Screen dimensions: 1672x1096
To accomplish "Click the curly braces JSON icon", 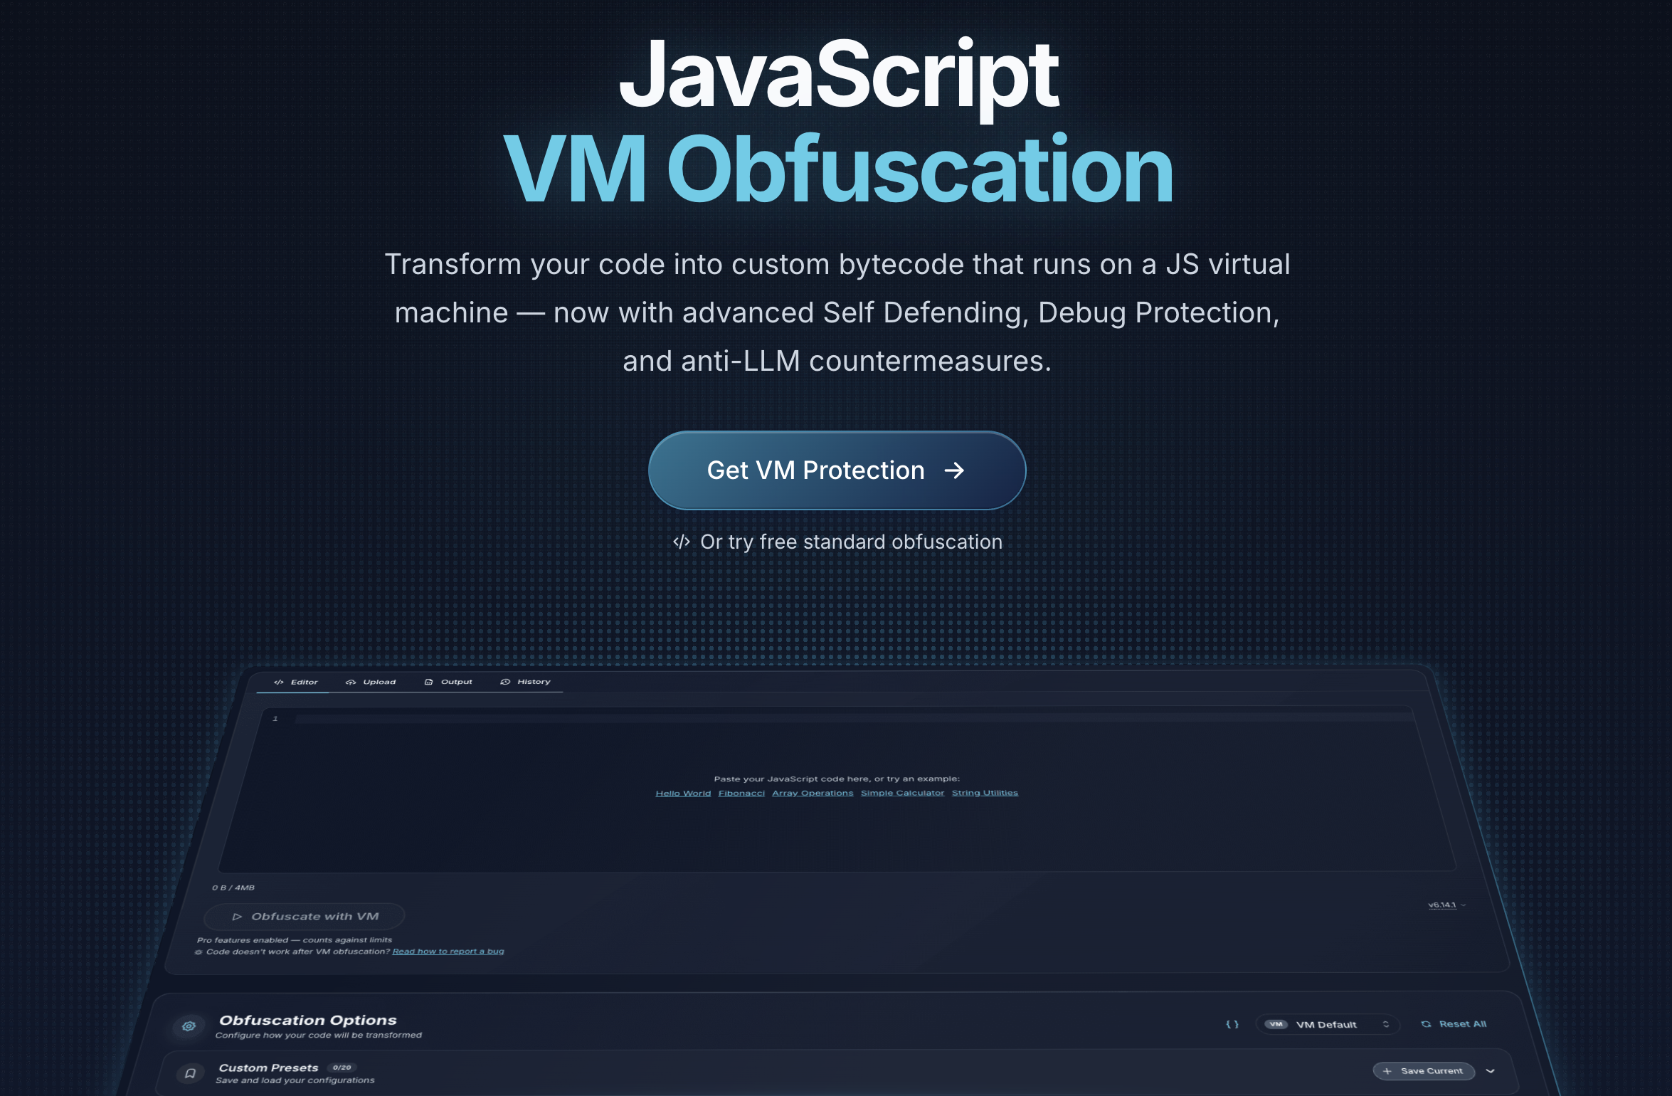I will pyautogui.click(x=1232, y=1024).
